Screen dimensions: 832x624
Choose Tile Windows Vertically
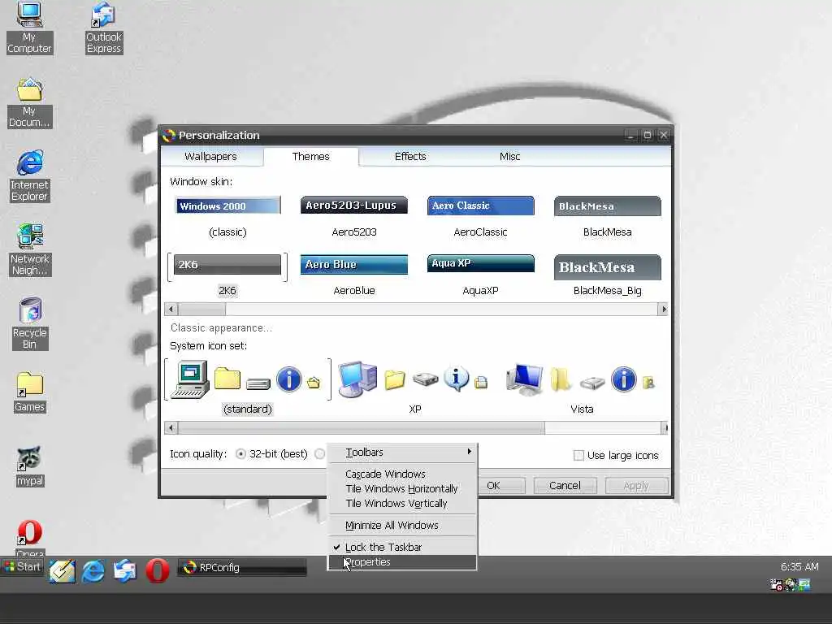click(402, 503)
